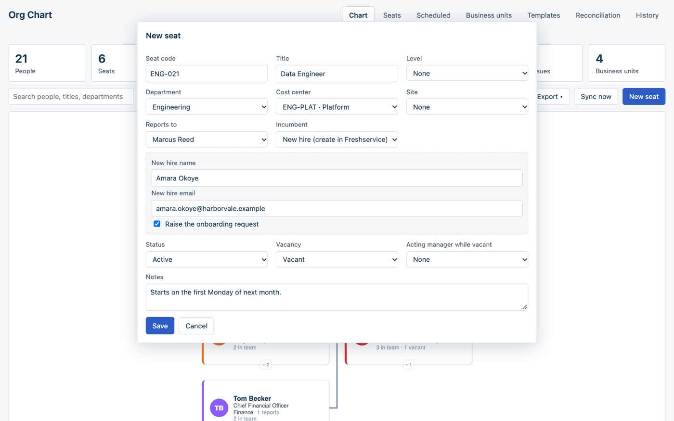Image resolution: width=674 pixels, height=421 pixels.
Task: Click the 3 in team · 1 vacant text
Action: tap(401, 347)
